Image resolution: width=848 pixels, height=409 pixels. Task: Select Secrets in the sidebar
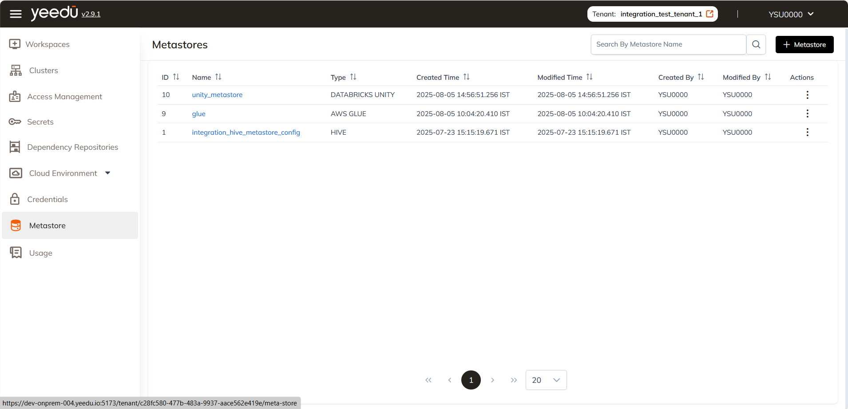tap(40, 122)
